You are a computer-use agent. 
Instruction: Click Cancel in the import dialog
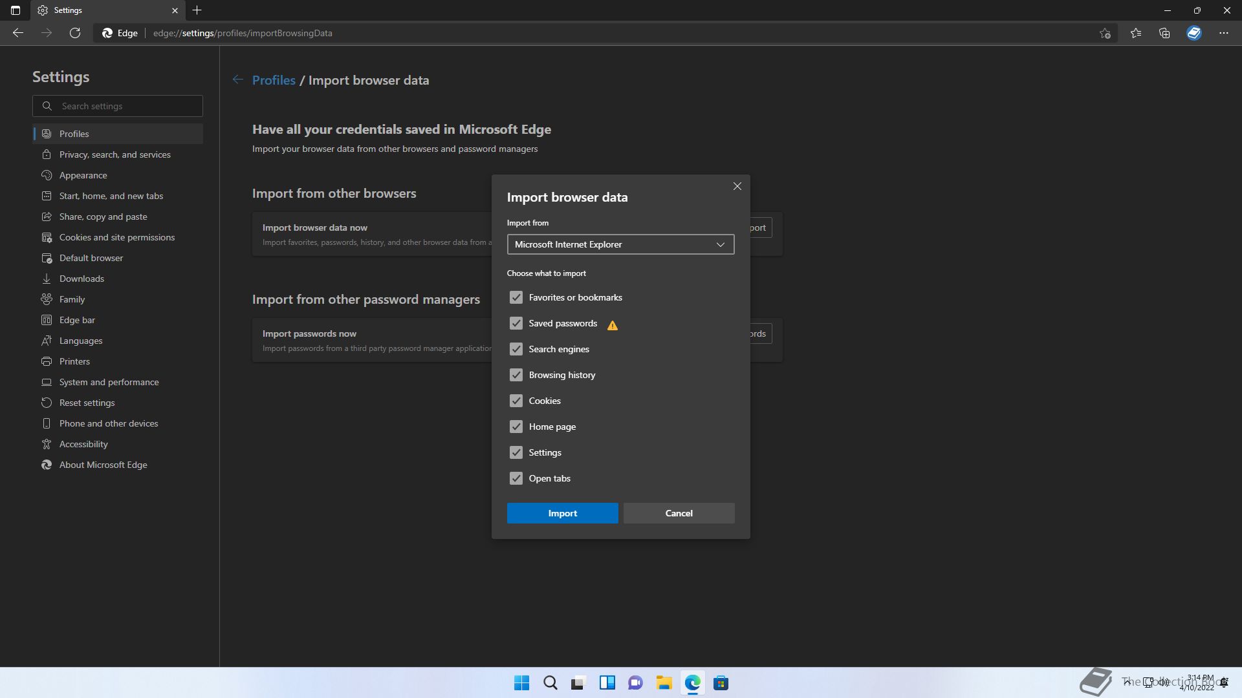(679, 513)
